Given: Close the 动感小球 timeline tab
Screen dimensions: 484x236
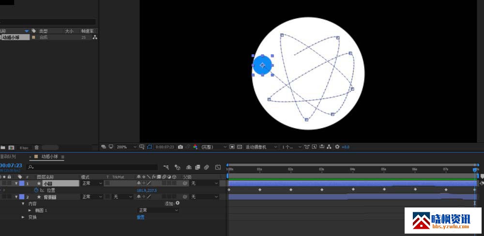Looking at the screenshot, I should (x=30, y=157).
